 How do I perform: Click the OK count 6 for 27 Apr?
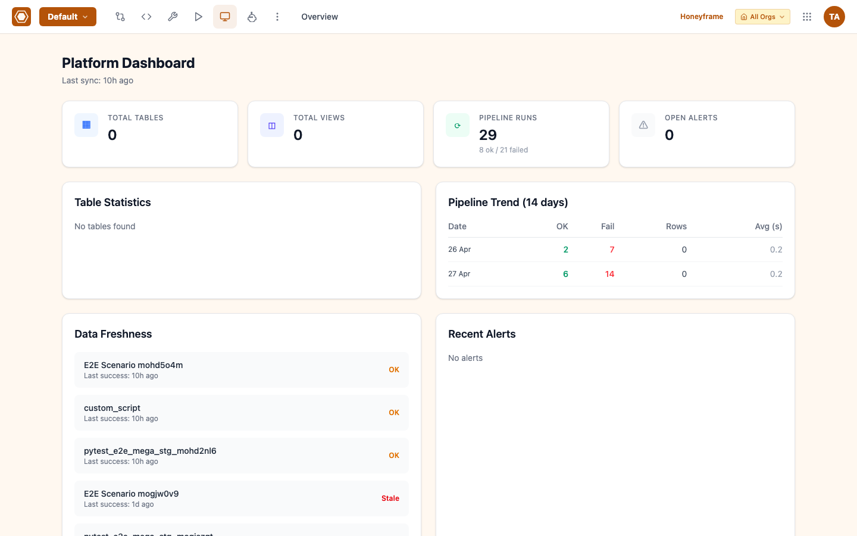(565, 274)
